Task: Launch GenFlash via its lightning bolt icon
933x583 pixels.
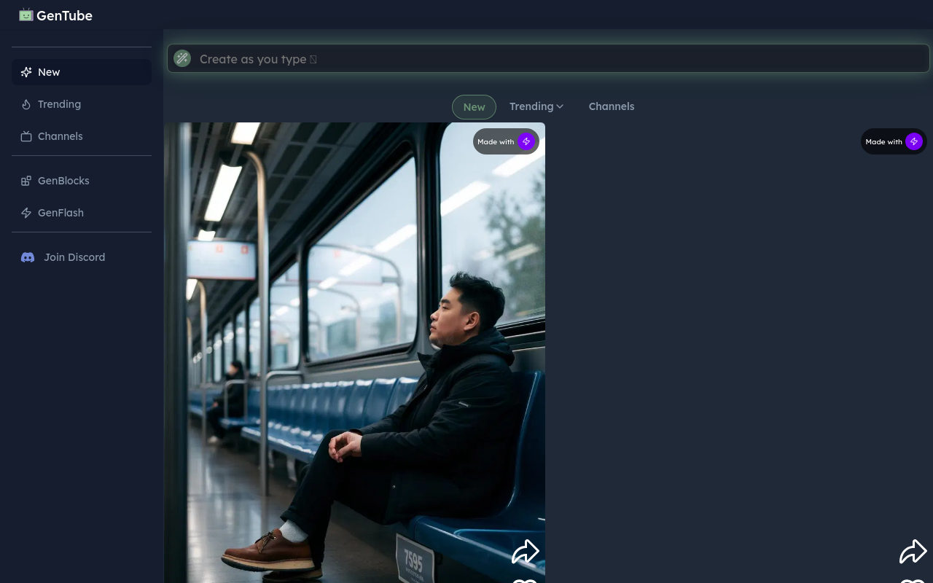Action: click(26, 213)
